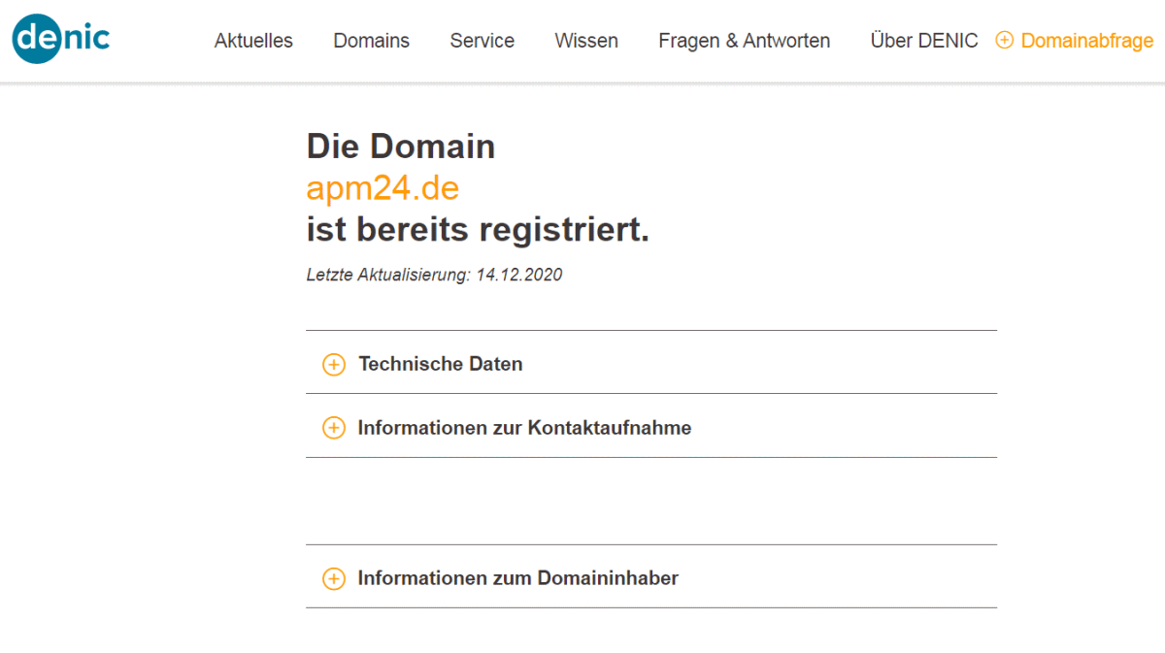The height and width of the screenshot is (653, 1165).
Task: Open the Über DENIC menu
Action: [x=924, y=41]
